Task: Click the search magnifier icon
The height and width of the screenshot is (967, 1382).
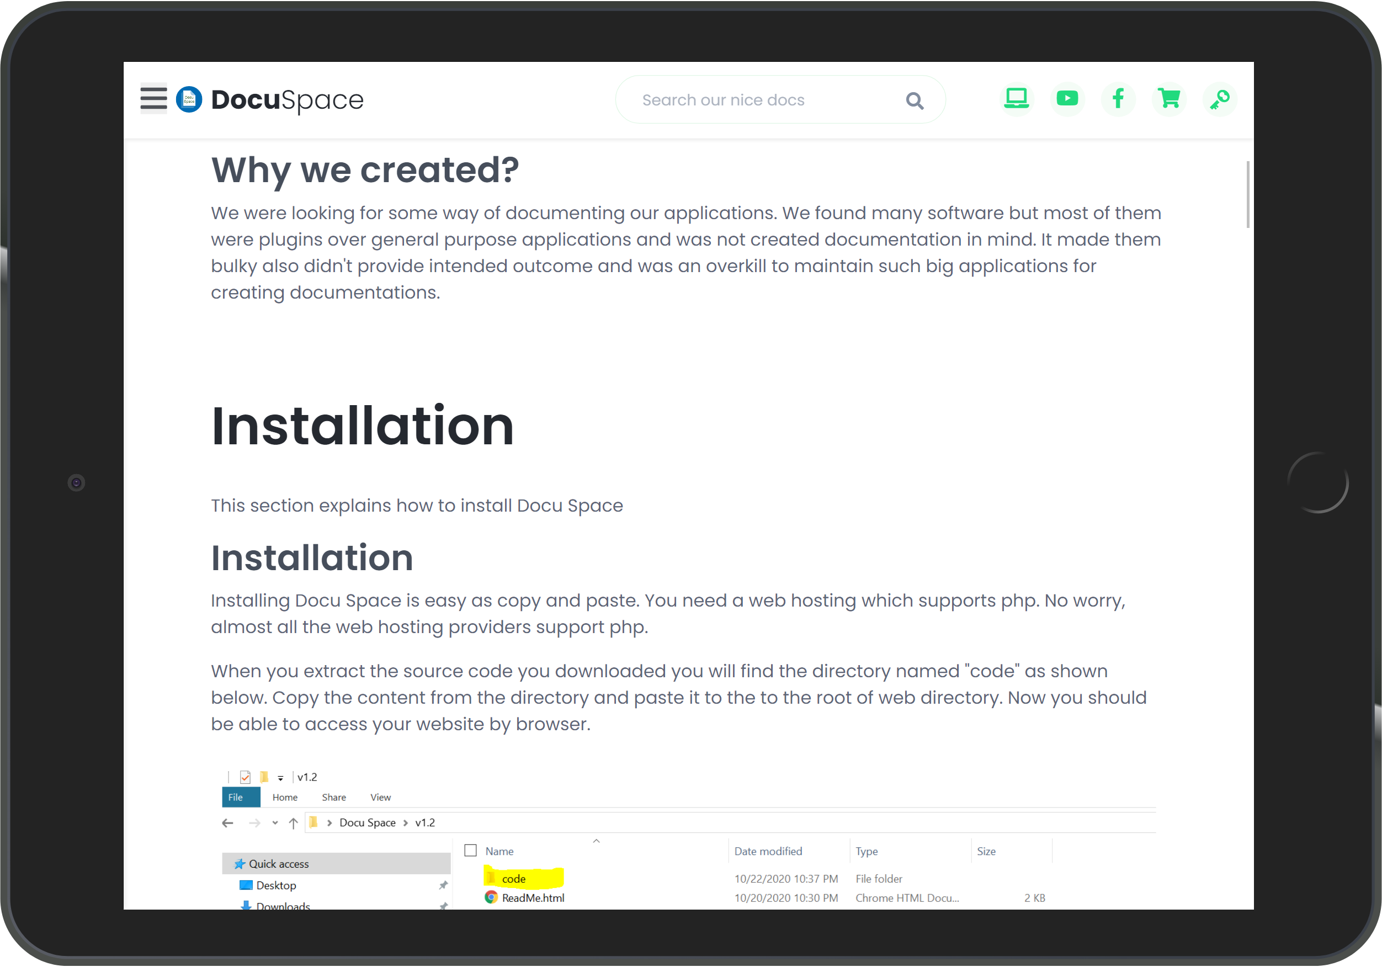Action: (915, 100)
